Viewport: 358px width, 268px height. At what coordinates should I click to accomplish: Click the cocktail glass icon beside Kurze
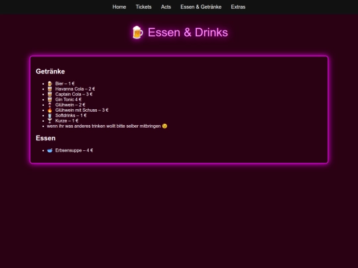click(x=50, y=121)
